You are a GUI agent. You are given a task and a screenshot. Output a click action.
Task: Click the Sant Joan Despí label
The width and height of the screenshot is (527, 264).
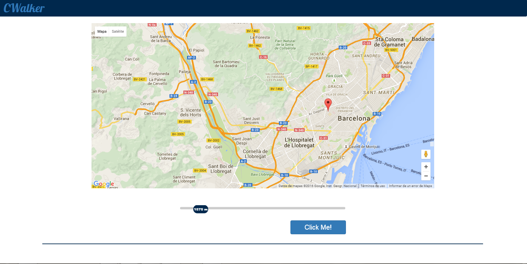(242, 141)
